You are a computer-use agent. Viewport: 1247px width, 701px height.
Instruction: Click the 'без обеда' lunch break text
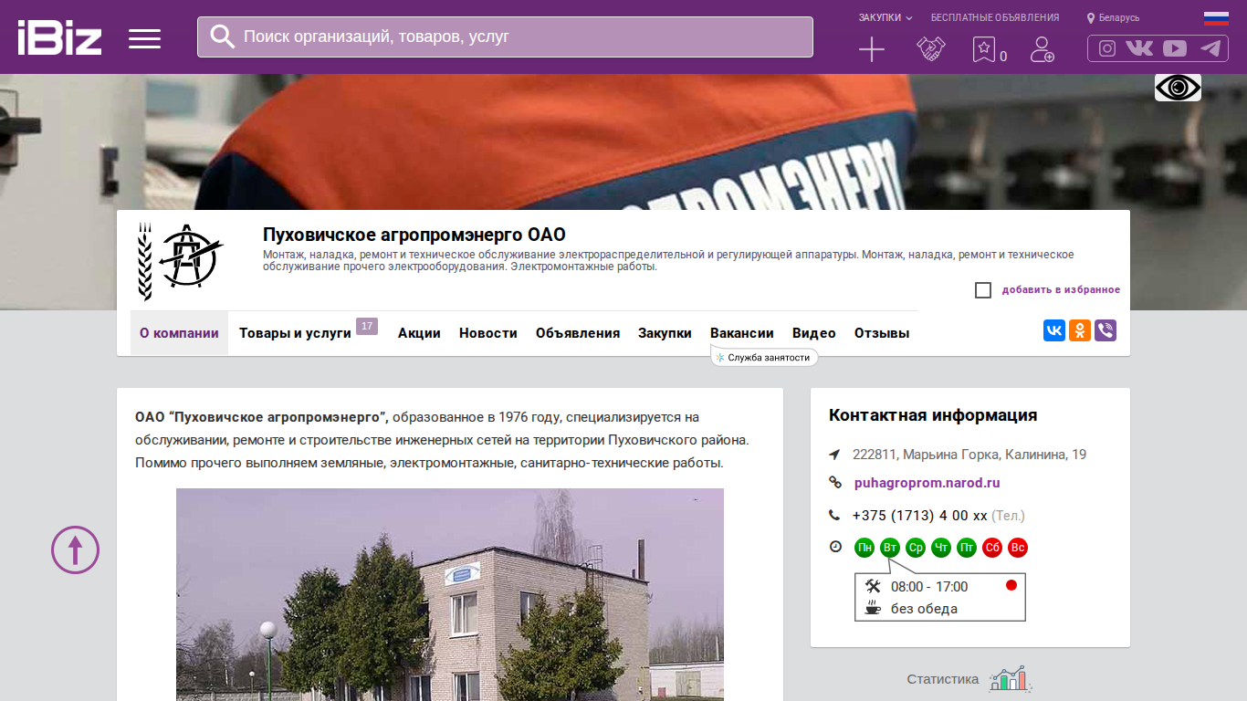(x=924, y=609)
